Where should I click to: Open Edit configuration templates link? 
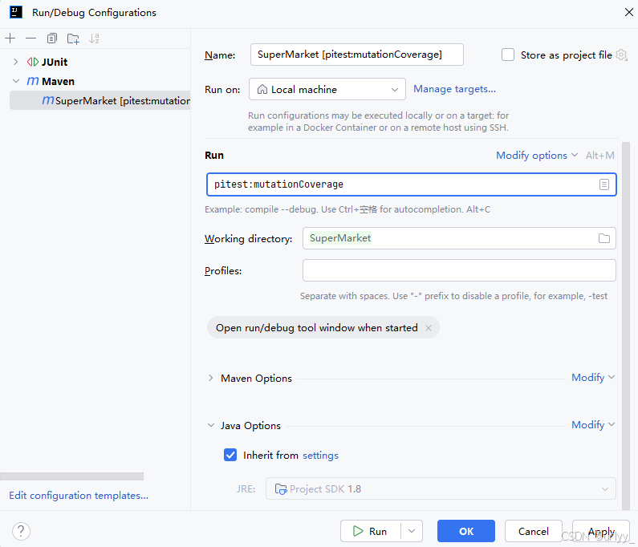click(79, 496)
